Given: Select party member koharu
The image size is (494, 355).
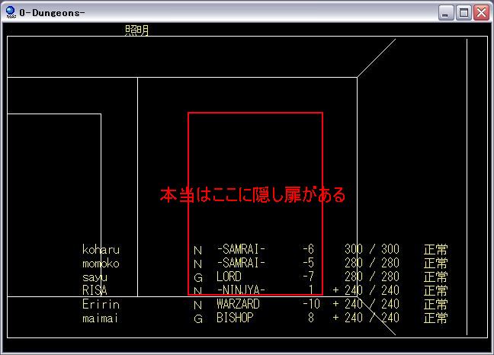Looking at the screenshot, I should 101,250.
